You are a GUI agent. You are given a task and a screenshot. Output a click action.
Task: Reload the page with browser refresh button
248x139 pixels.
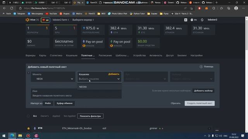pos(12,8)
